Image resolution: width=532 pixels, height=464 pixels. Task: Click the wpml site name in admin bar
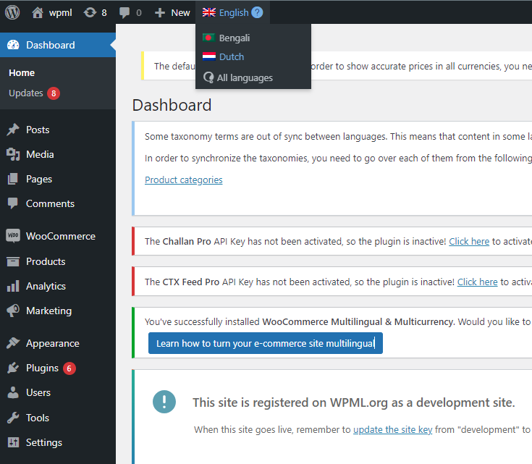click(x=60, y=12)
